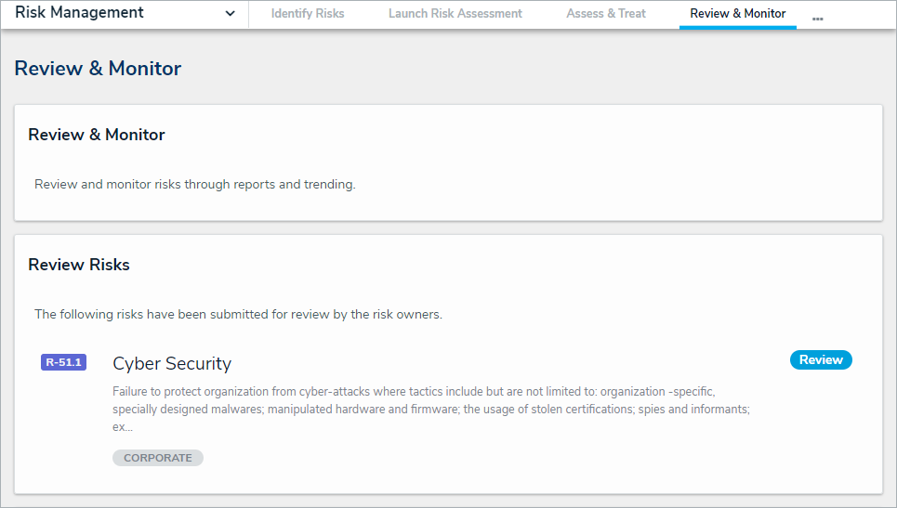897x508 pixels.
Task: Open the three-dot more tabs menu
Action: pos(817,18)
